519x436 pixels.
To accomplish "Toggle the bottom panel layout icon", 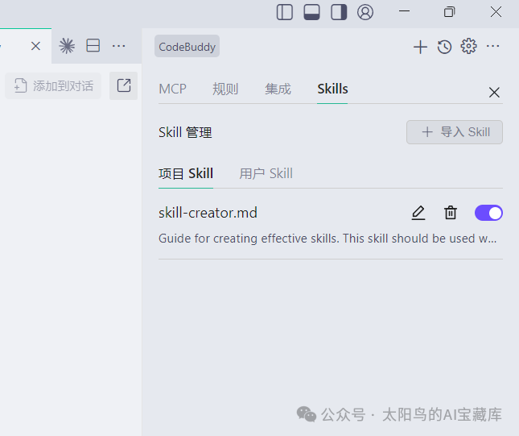I will [x=311, y=12].
